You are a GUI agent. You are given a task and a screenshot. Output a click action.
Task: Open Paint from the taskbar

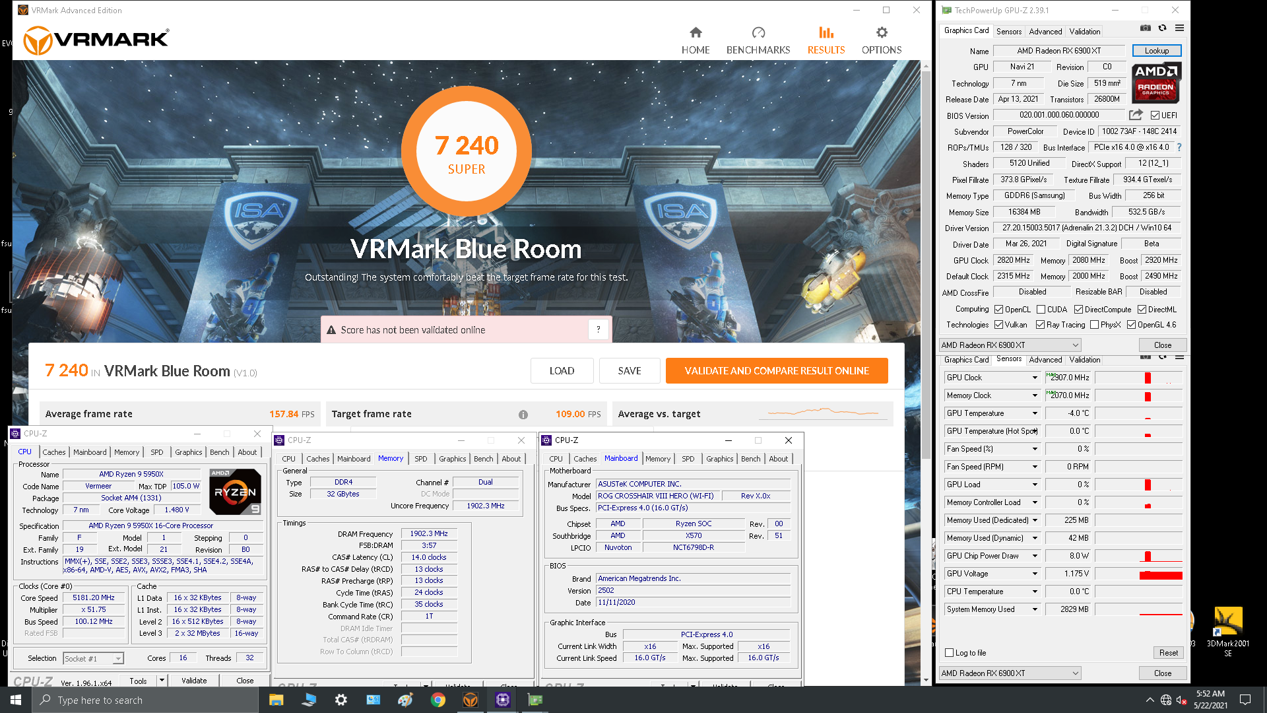(x=405, y=700)
